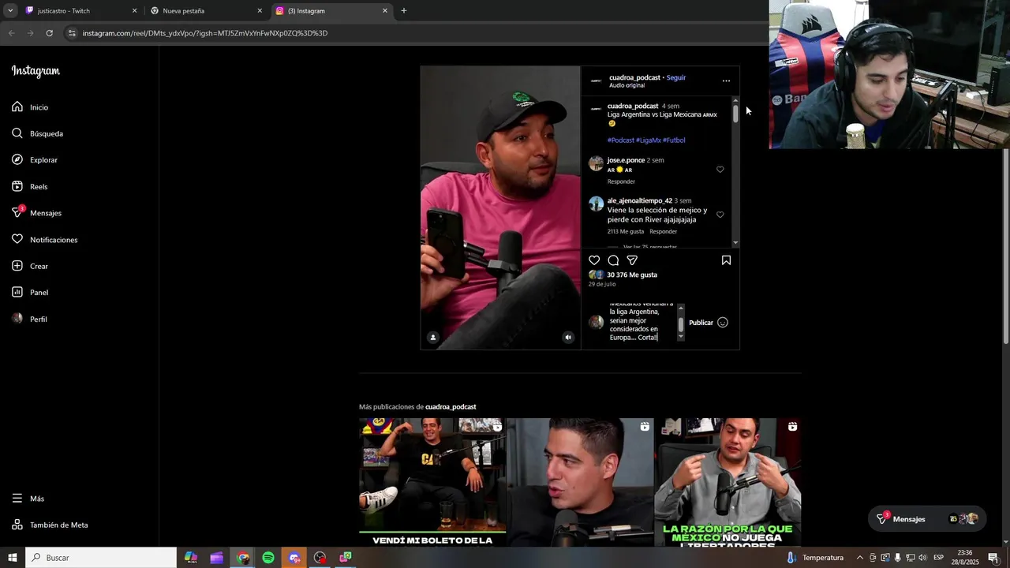The height and width of the screenshot is (568, 1010).
Task: Open cuadroa_podcast profile from post header
Action: 634,77
